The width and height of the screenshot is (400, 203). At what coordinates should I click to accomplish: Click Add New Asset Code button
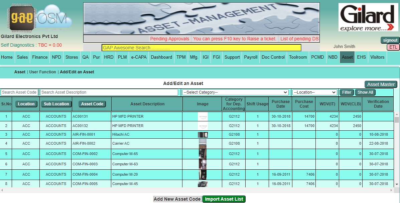(x=177, y=199)
